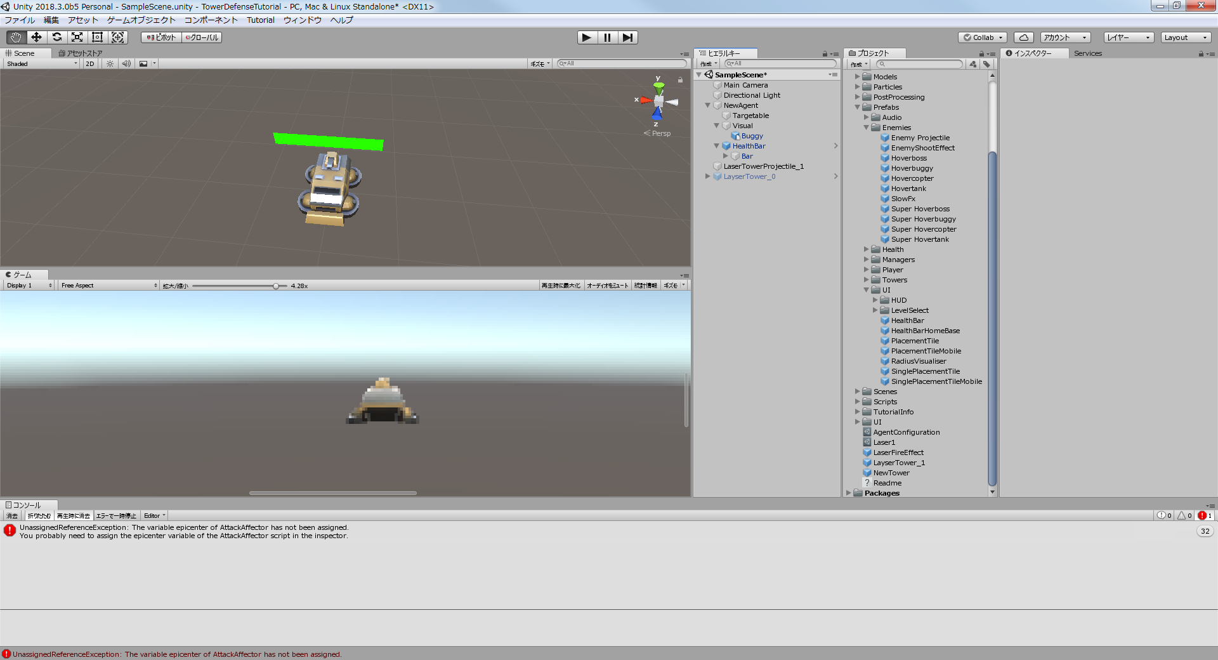This screenshot has height=660, width=1218.
Task: Open the cloud services button
Action: tap(1023, 37)
